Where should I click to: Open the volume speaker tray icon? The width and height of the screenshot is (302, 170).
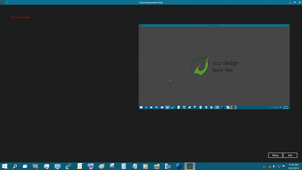tap(274, 166)
